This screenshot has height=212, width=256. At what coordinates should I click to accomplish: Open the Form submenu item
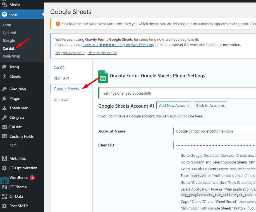7,25
